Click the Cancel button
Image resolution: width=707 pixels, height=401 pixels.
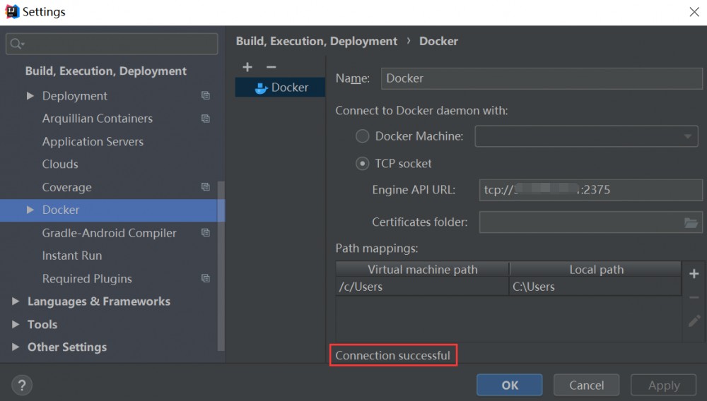(586, 385)
